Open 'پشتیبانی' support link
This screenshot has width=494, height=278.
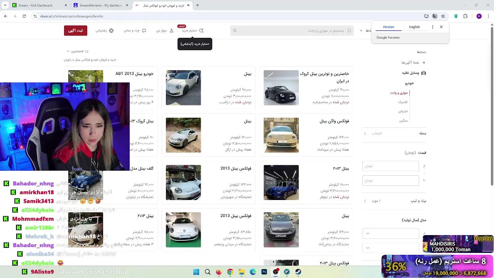104,31
